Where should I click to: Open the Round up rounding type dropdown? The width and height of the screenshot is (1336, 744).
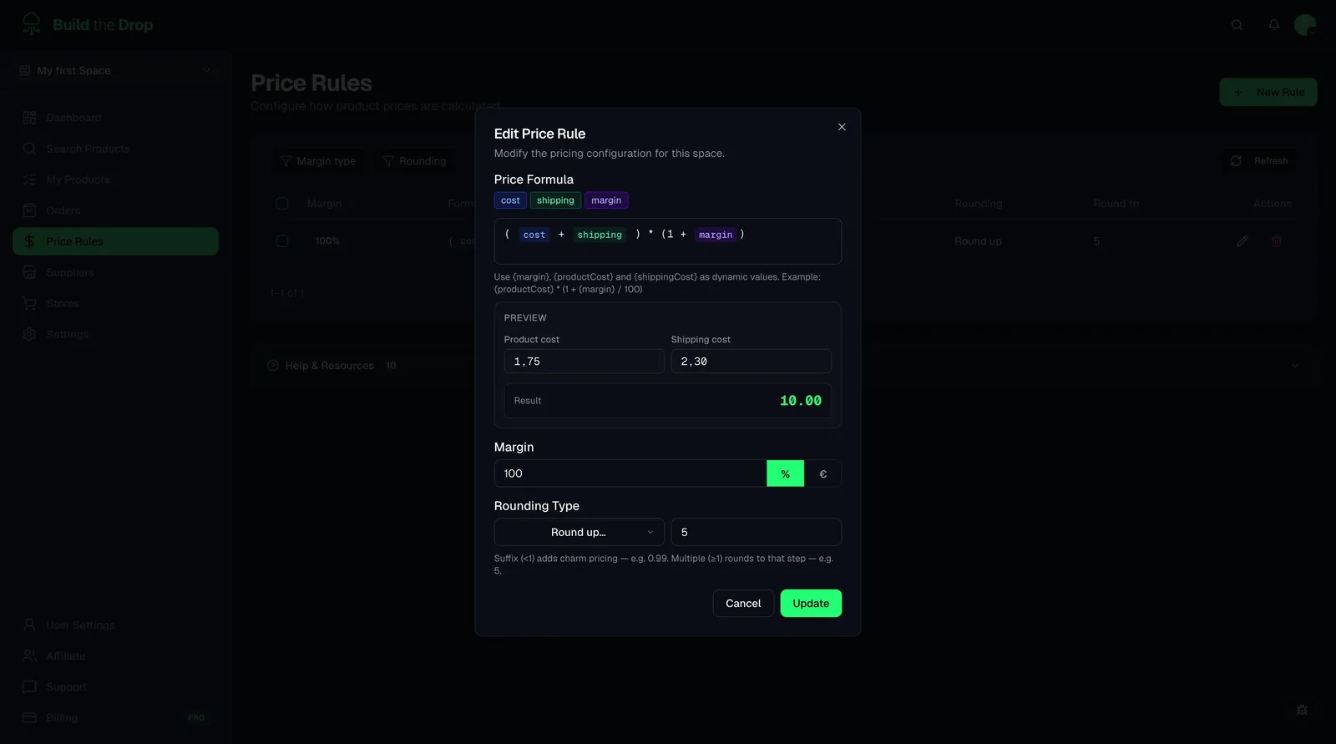tap(579, 533)
